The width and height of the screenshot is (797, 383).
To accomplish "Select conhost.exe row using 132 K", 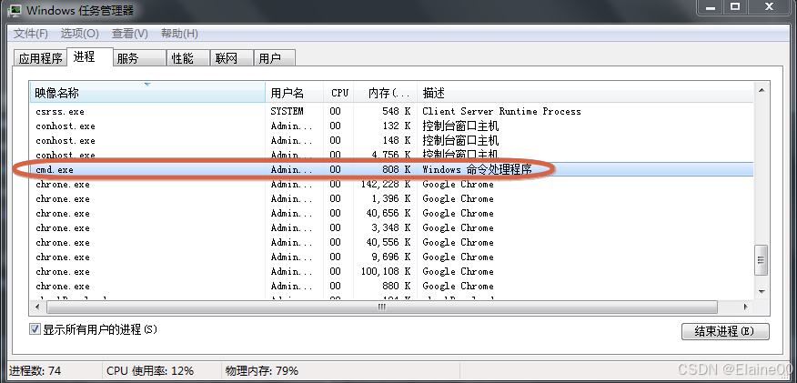I will coord(391,126).
